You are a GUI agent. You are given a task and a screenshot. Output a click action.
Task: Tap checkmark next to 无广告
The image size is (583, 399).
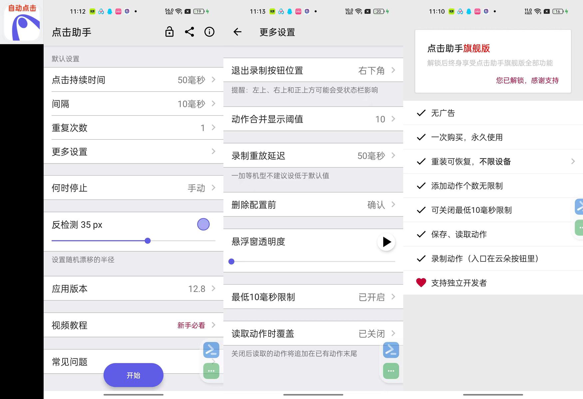pos(421,113)
